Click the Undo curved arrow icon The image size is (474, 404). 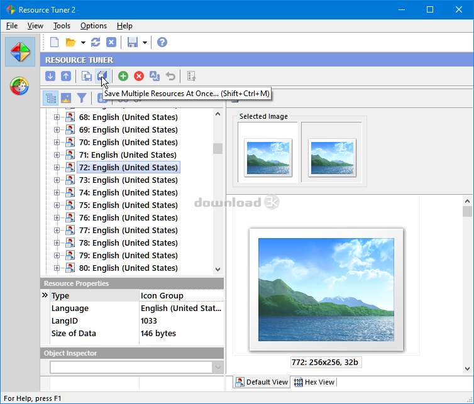click(x=170, y=76)
